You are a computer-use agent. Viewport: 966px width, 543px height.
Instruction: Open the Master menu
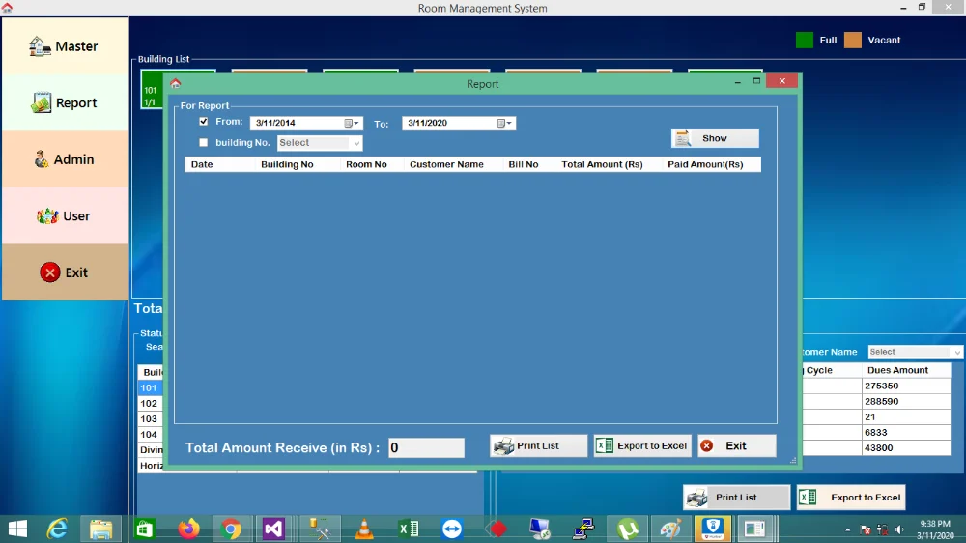tap(64, 46)
